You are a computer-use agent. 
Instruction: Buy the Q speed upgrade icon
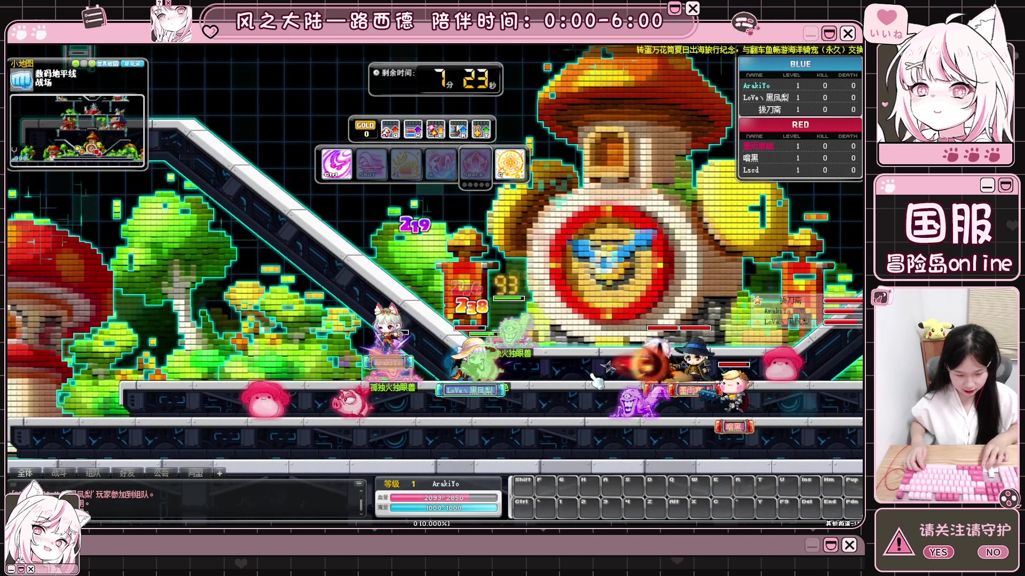(390, 129)
